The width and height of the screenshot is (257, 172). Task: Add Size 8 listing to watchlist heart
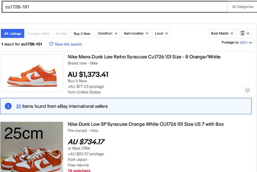[247, 90]
